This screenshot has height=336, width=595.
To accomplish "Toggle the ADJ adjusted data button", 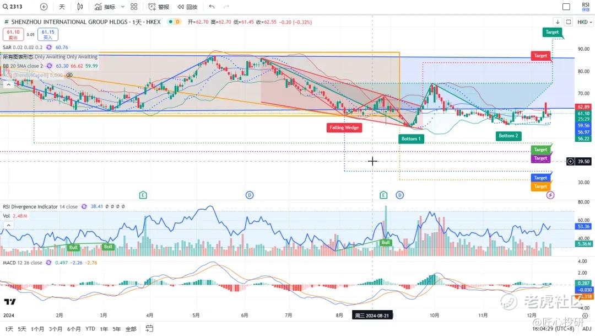I will click(x=587, y=329).
